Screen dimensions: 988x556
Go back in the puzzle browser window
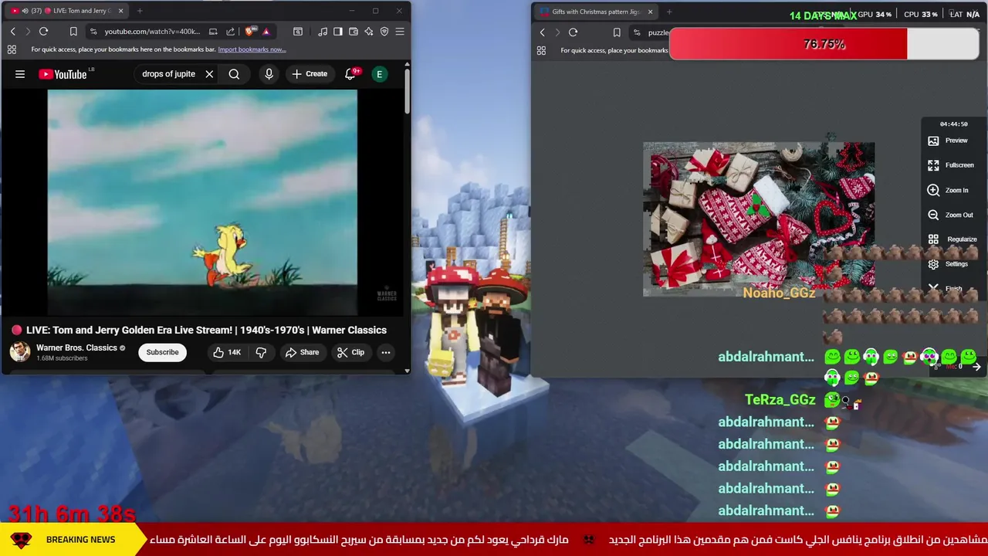[x=542, y=32]
